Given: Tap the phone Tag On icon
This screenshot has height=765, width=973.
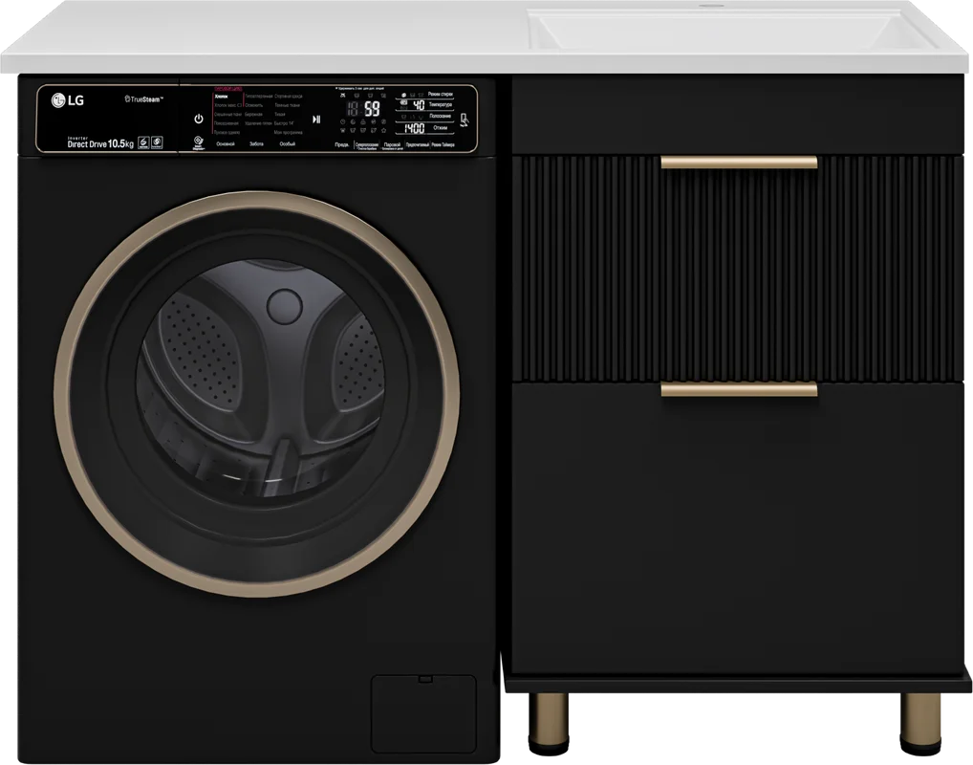Looking at the screenshot, I should pyautogui.click(x=465, y=120).
